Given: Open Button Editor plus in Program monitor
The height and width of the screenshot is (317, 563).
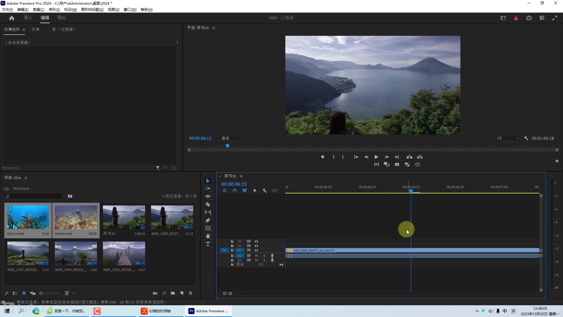Looking at the screenshot, I should tap(557, 161).
